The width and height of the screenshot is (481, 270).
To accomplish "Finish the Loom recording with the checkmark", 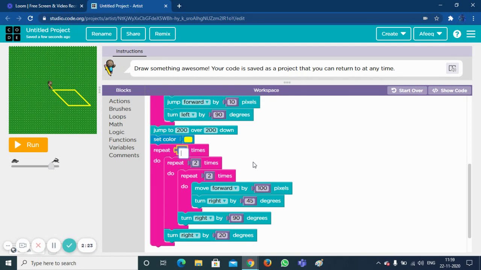I will coord(69,246).
